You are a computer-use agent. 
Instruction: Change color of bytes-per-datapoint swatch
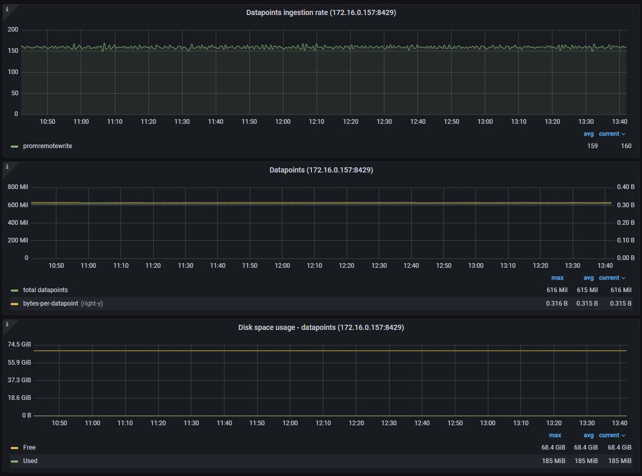[x=14, y=304]
